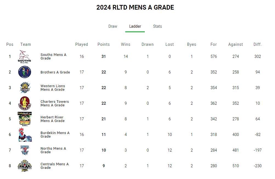This screenshot has height=179, width=275.
Task: Click the Norths Devils team logo
Action: click(25, 150)
